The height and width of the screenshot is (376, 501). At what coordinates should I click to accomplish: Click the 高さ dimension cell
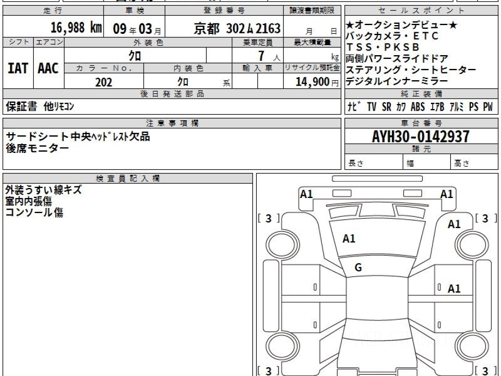[x=474, y=163]
